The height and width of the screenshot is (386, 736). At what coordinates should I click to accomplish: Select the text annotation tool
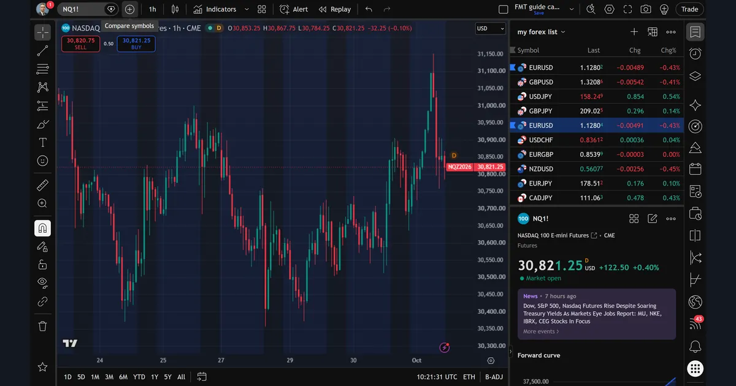pos(42,143)
